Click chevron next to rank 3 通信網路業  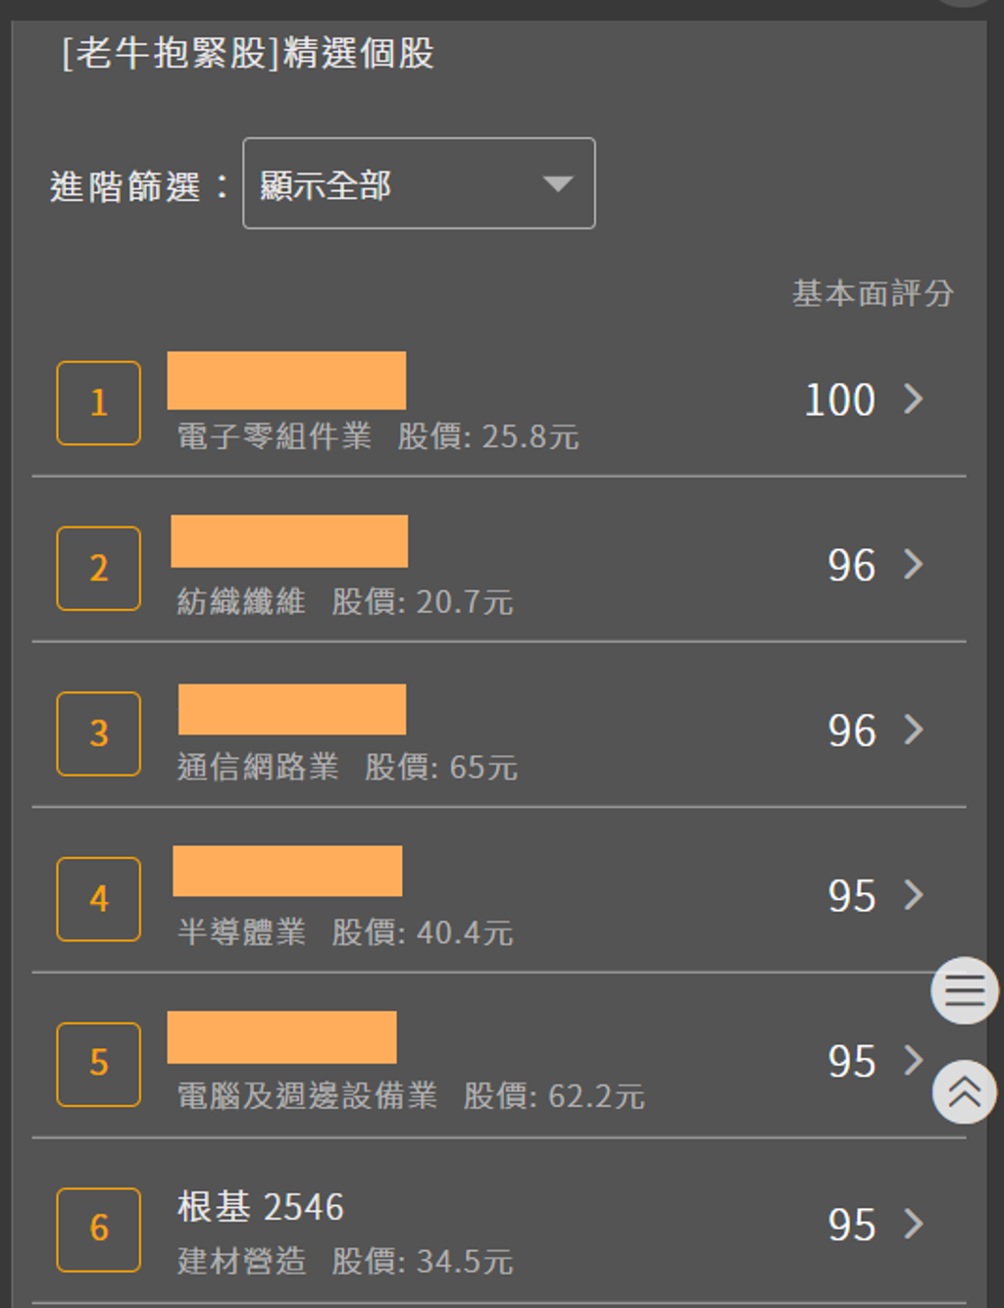[x=914, y=729]
